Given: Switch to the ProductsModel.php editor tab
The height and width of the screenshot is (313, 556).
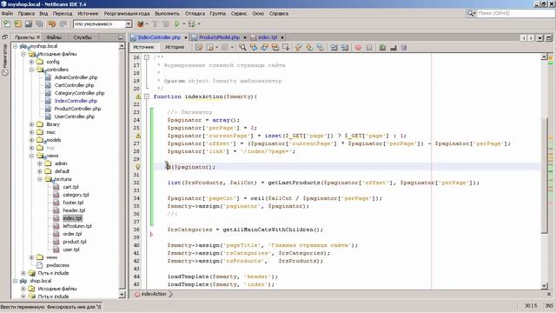Looking at the screenshot, I should pos(219,37).
